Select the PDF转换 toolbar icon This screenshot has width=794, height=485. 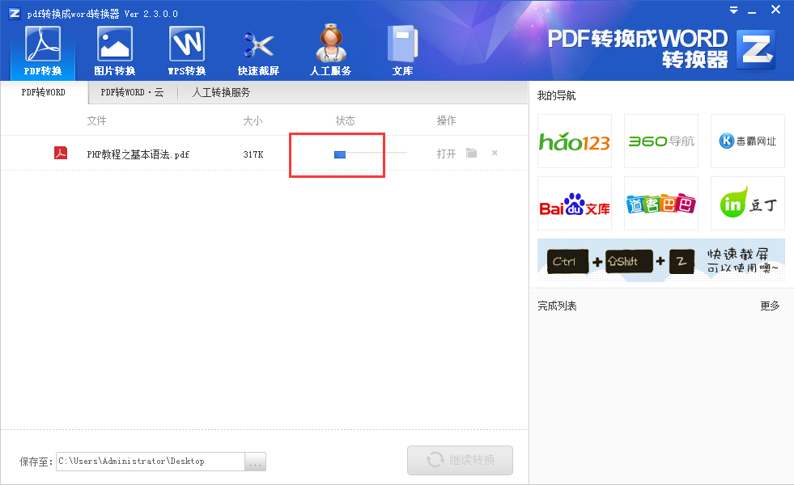[43, 51]
